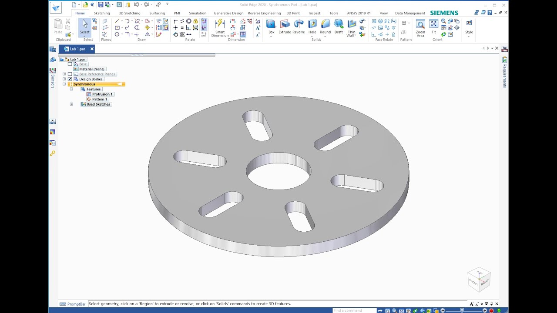
Task: Open the PMI ribbon tab
Action: (177, 13)
